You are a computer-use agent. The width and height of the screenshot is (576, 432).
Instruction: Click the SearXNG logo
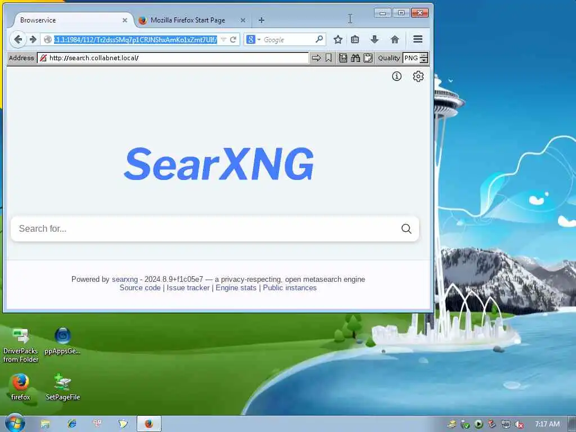click(x=219, y=164)
